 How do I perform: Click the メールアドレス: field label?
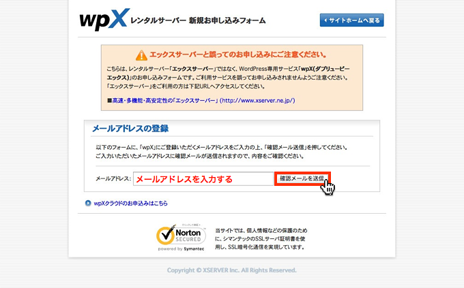coord(113,178)
